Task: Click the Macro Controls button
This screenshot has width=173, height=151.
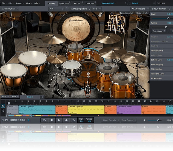Action: 110,120
